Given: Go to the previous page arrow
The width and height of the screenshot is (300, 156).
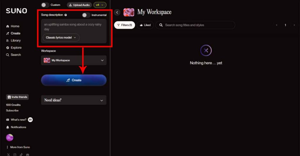Looking at the screenshot, I should point(277,25).
